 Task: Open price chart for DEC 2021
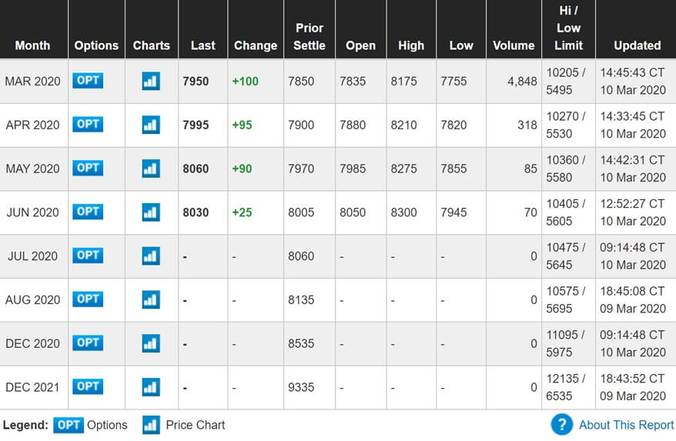[151, 387]
